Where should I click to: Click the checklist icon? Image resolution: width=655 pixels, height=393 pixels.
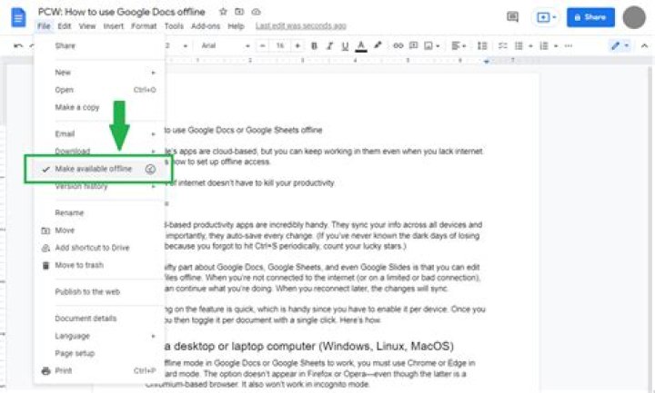[x=502, y=45]
